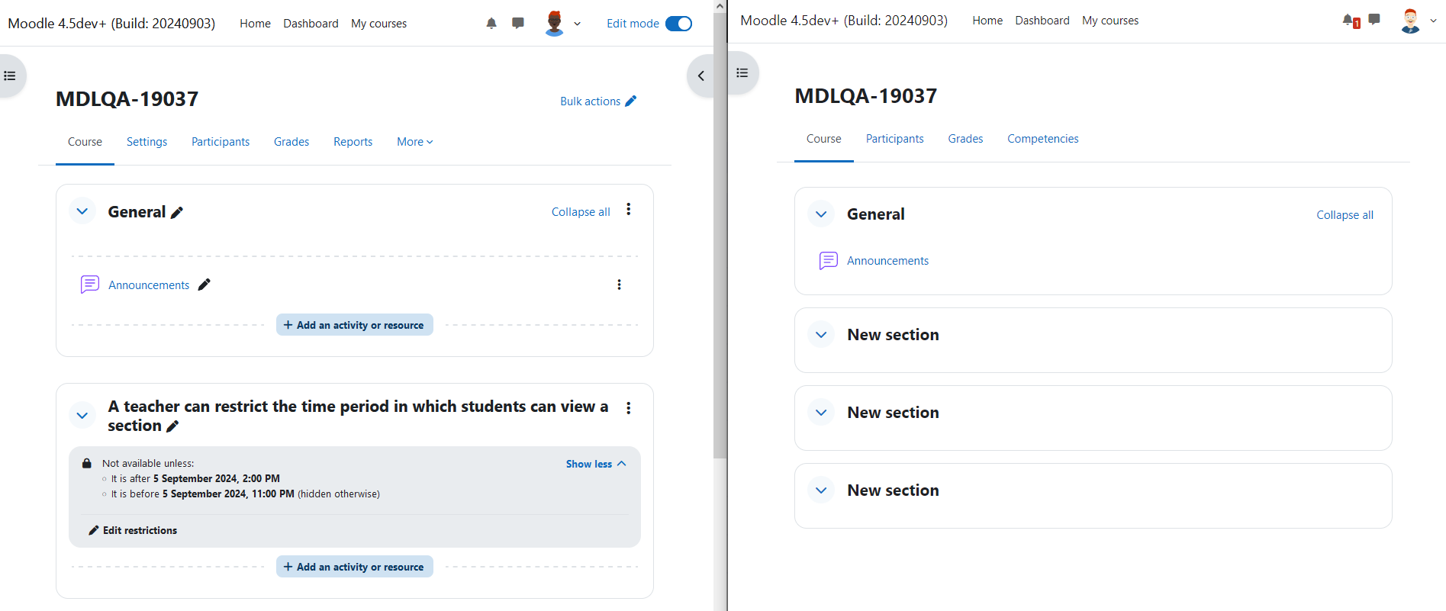This screenshot has width=1446, height=611.
Task: Open Competencies tab in right window
Action: pos(1042,139)
